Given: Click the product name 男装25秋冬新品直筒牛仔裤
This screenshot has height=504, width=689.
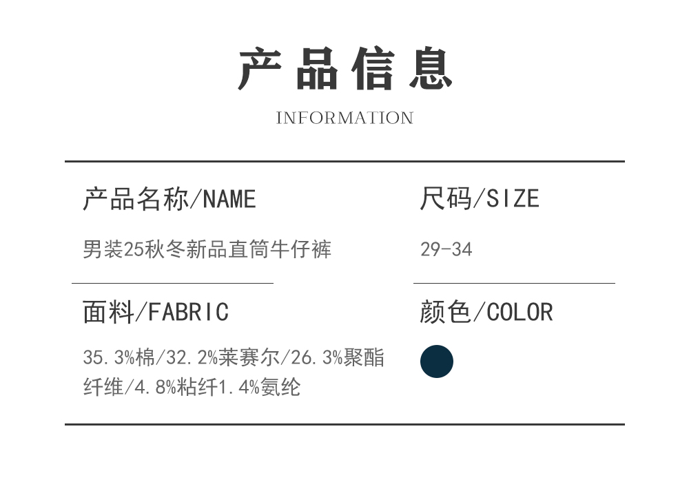Looking at the screenshot, I should click(207, 249).
